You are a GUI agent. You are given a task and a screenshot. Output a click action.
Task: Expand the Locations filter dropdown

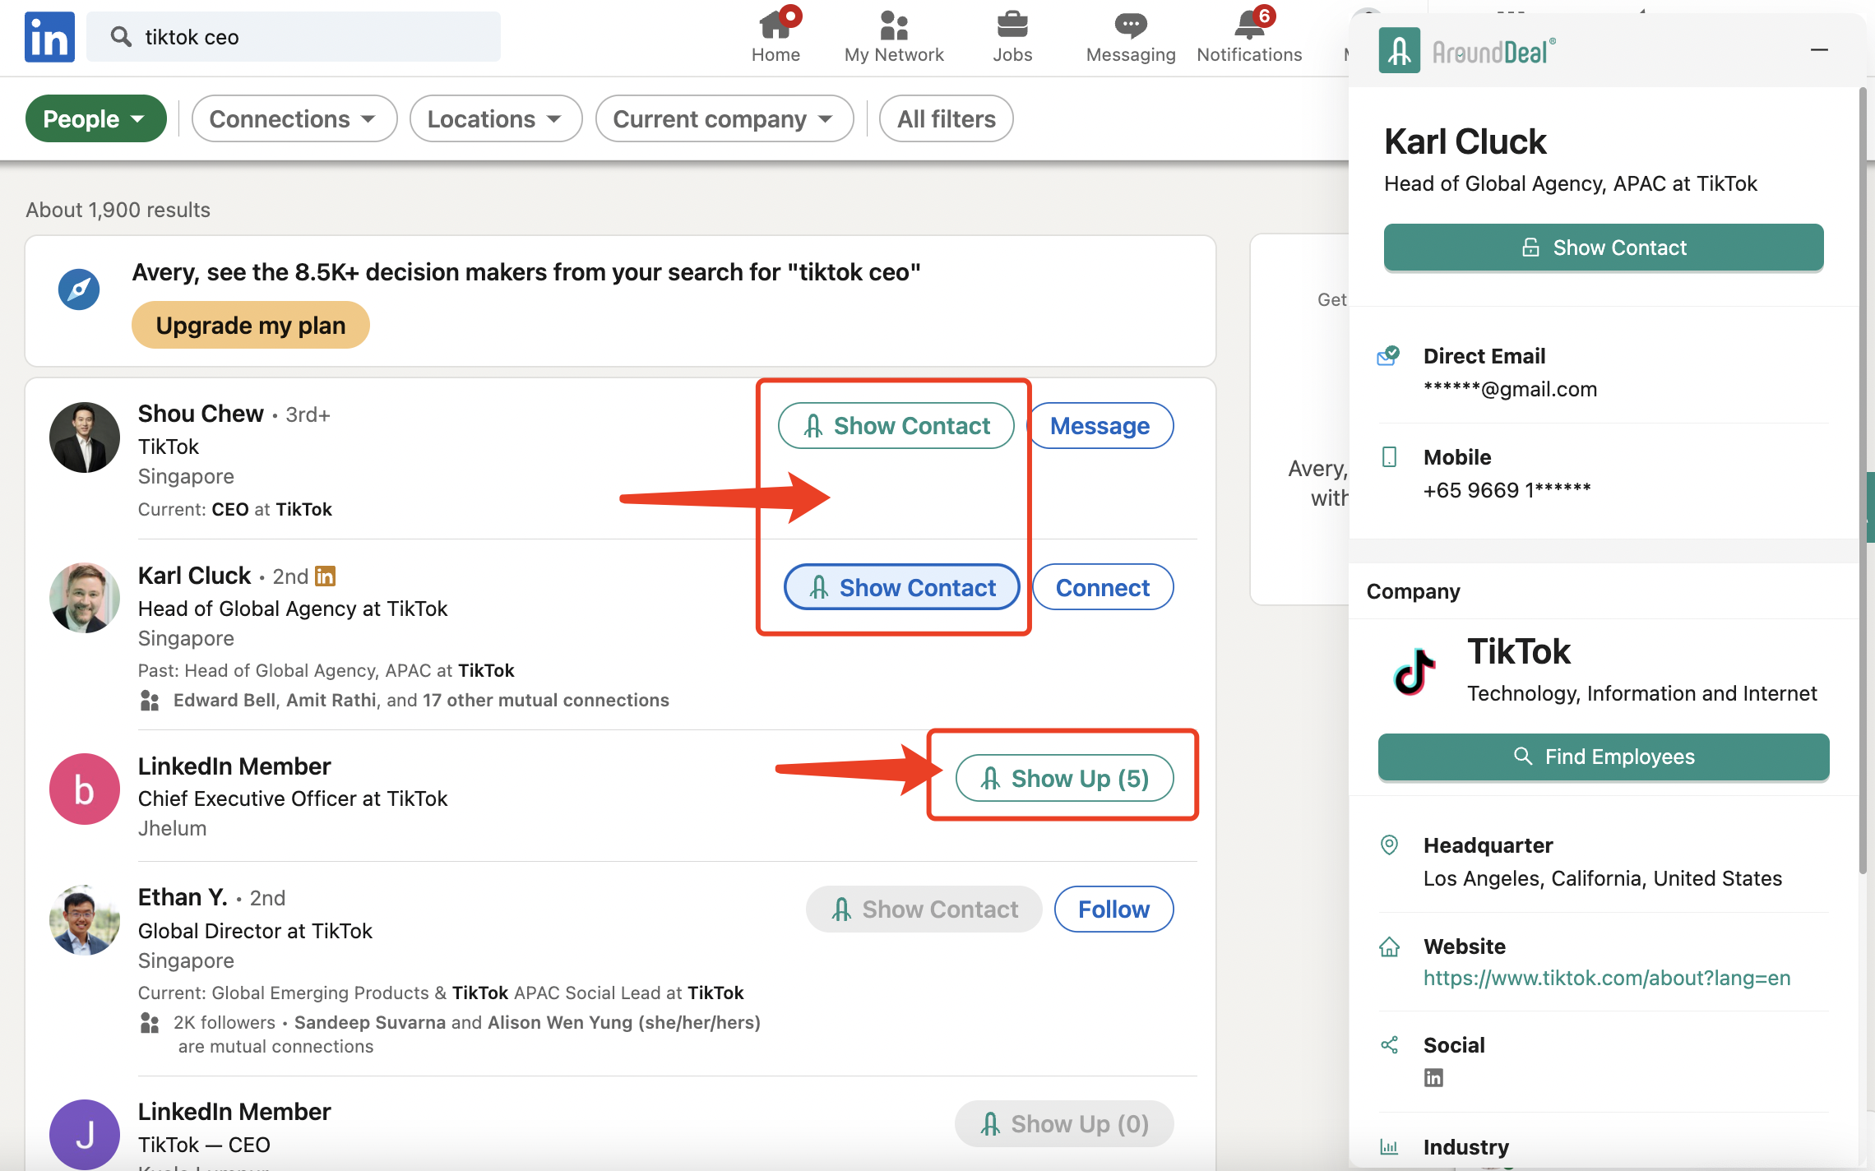pyautogui.click(x=495, y=119)
